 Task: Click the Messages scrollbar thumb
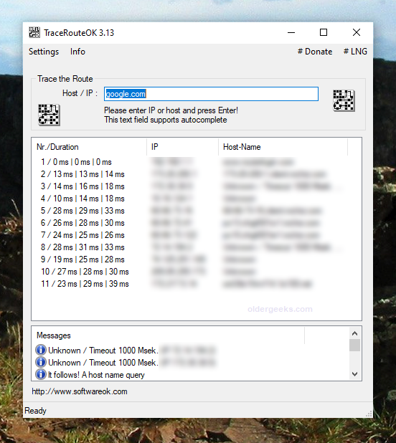point(354,345)
